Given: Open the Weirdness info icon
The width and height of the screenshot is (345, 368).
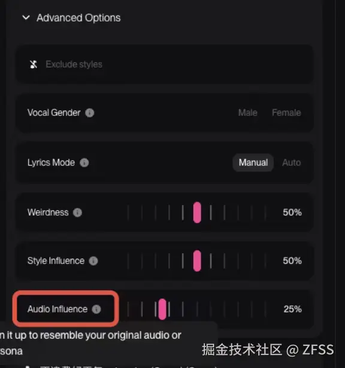Looking at the screenshot, I should [77, 213].
